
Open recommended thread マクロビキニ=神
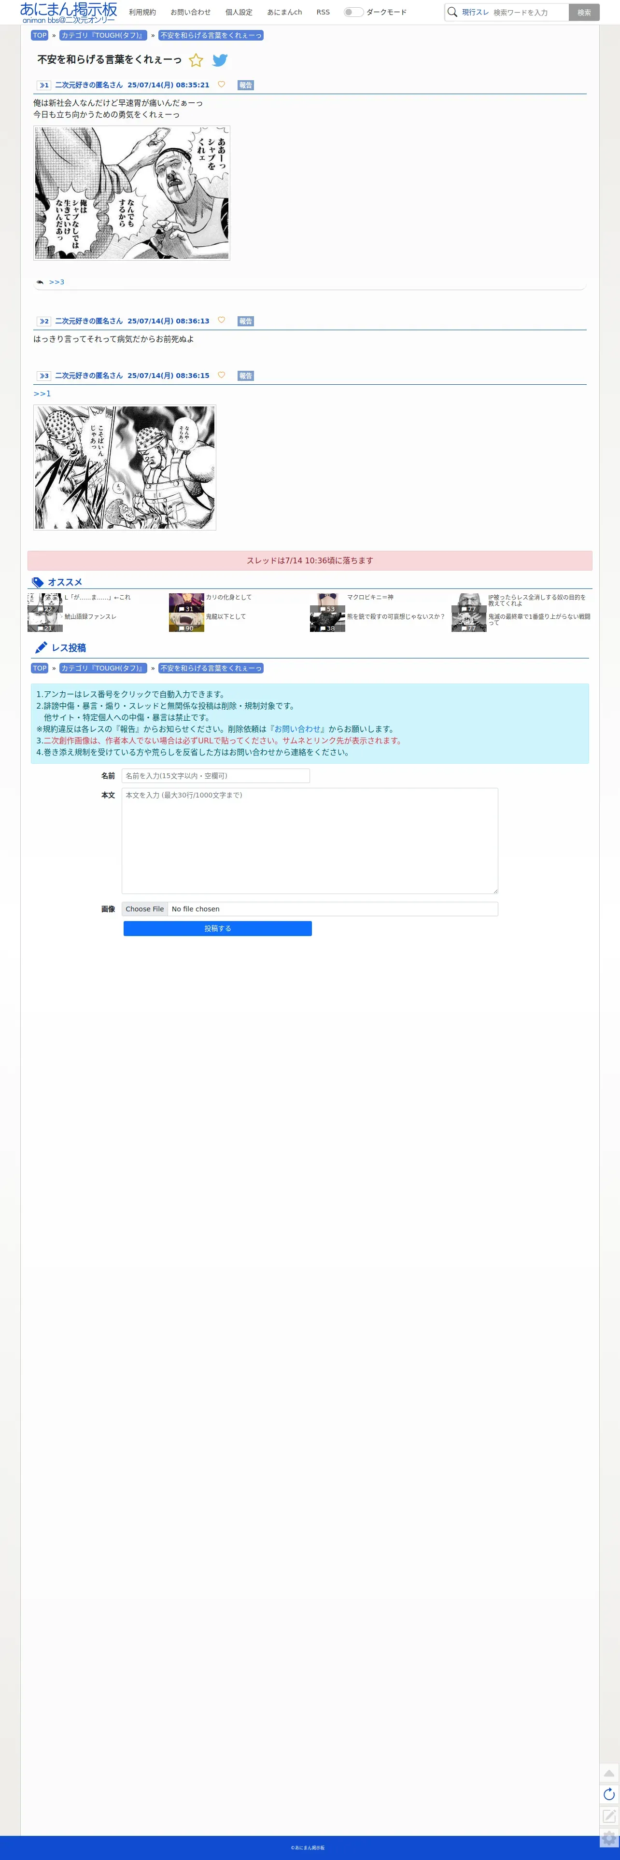tap(370, 597)
